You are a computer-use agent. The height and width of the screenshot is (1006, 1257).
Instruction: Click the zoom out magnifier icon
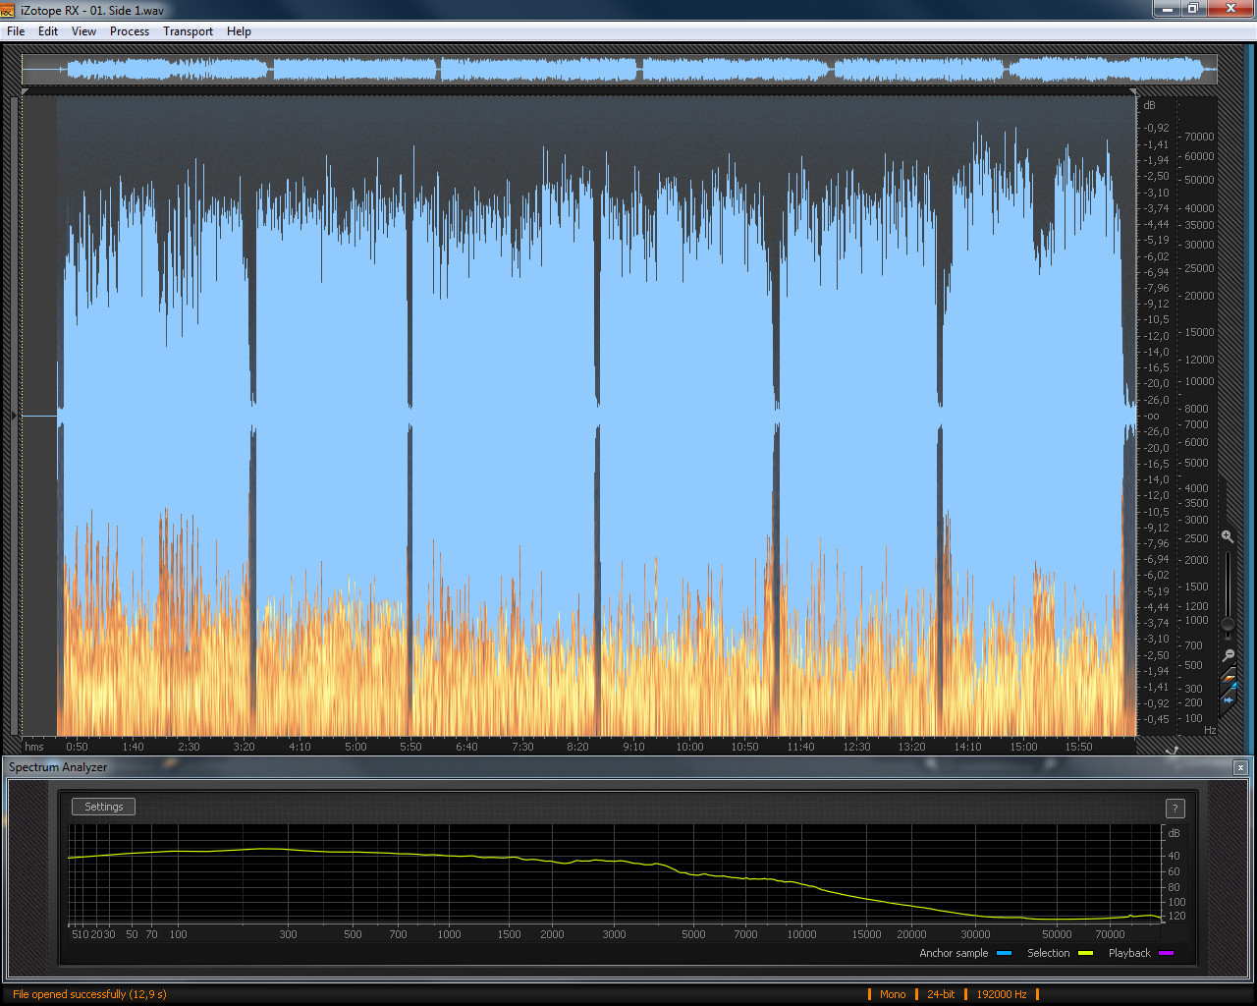point(1228,655)
